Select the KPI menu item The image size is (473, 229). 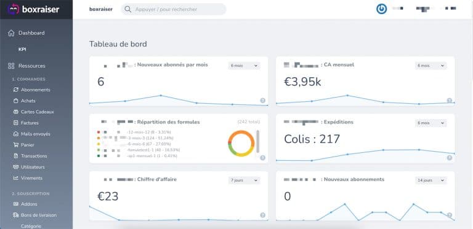pos(22,49)
